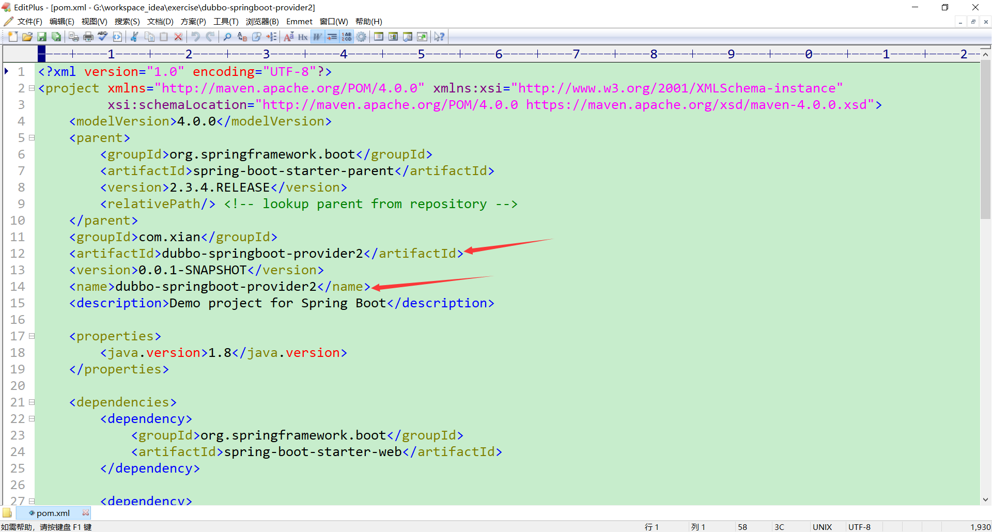Screen dimensions: 992x532
Task: Open the 编辑(E) menu
Action: click(62, 22)
